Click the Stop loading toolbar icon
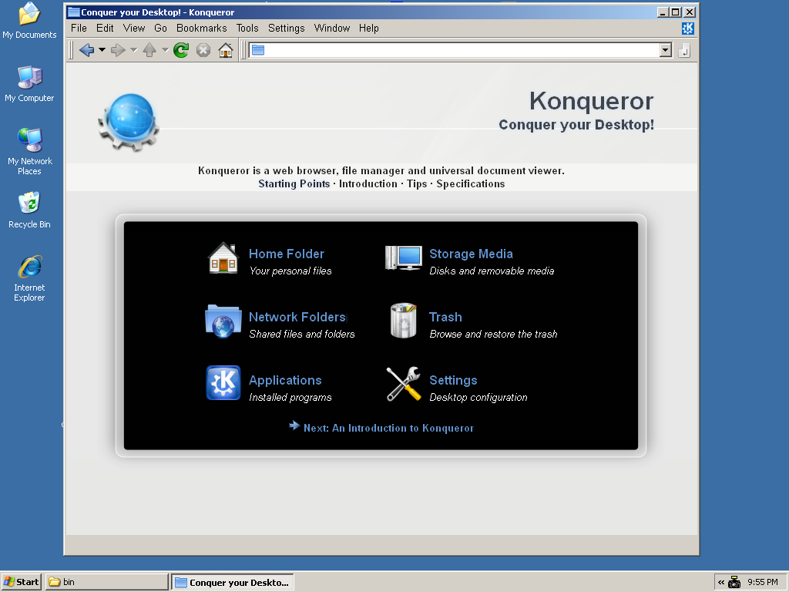 pos(203,50)
